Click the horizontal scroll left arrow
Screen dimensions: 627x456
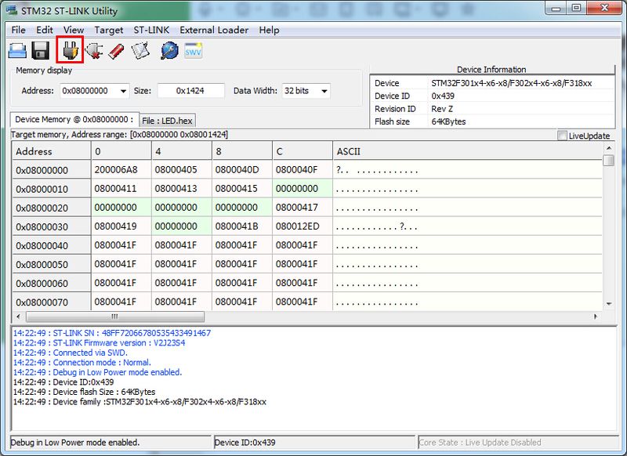point(18,317)
